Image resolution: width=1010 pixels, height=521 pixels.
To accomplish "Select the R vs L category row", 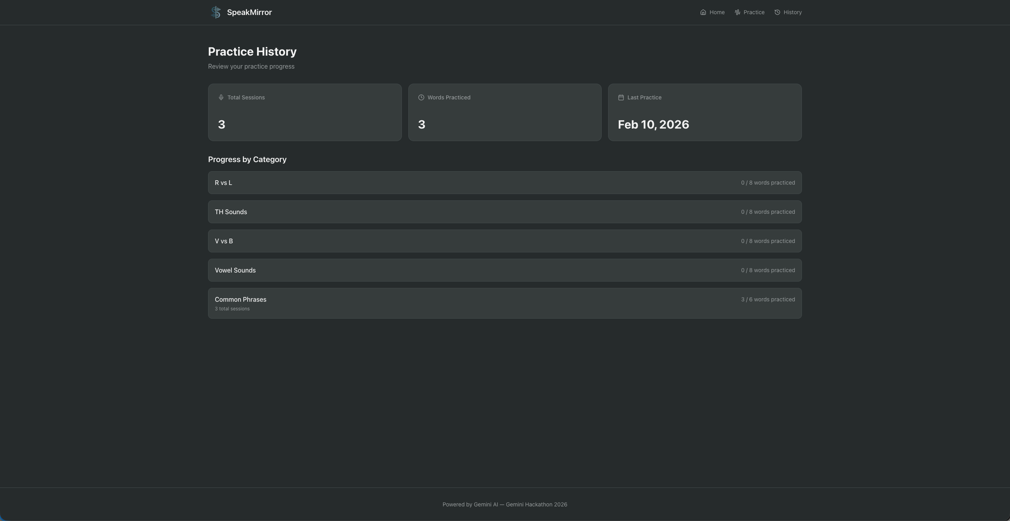I will 505,183.
